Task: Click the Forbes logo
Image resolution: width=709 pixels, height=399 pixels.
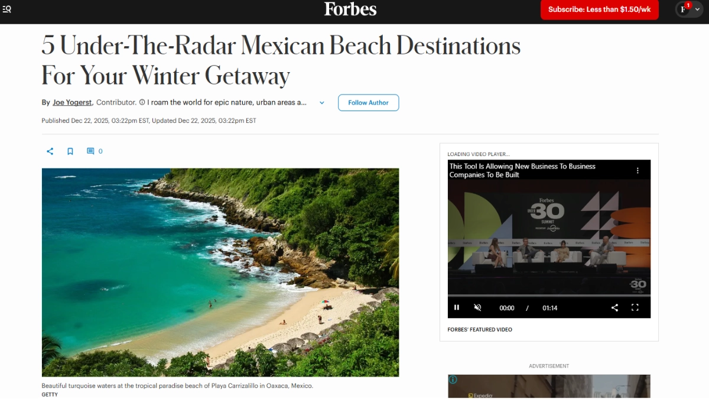Action: pos(350,9)
